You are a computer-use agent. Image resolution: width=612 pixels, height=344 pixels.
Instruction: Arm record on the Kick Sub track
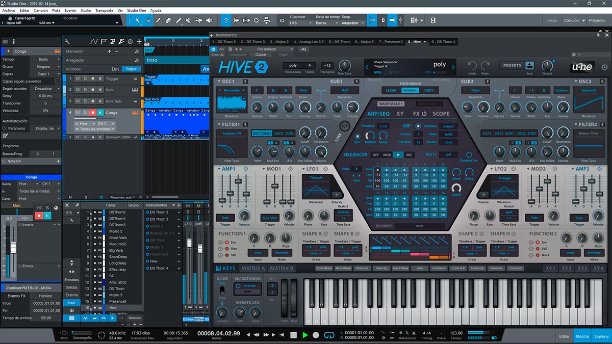93,101
